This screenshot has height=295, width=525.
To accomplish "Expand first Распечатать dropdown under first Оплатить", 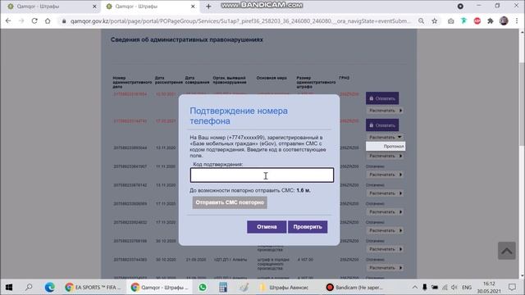I will pyautogui.click(x=386, y=111).
